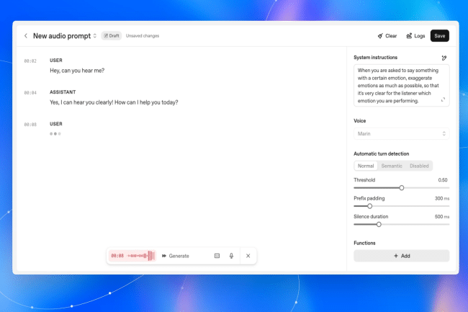
Task: Clear the conversation with the Clear button
Action: [x=387, y=36]
